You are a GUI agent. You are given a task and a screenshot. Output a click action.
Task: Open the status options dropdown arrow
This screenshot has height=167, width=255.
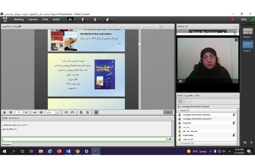pyautogui.click(x=112, y=20)
